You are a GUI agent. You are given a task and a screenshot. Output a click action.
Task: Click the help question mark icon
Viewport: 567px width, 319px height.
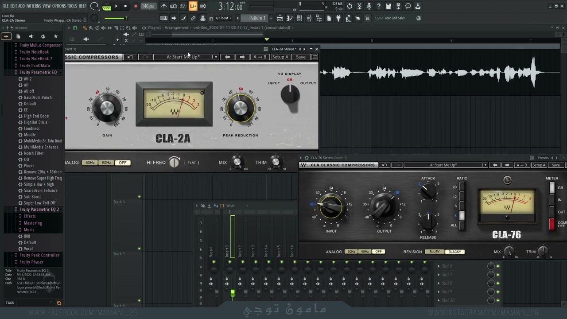click(x=379, y=6)
